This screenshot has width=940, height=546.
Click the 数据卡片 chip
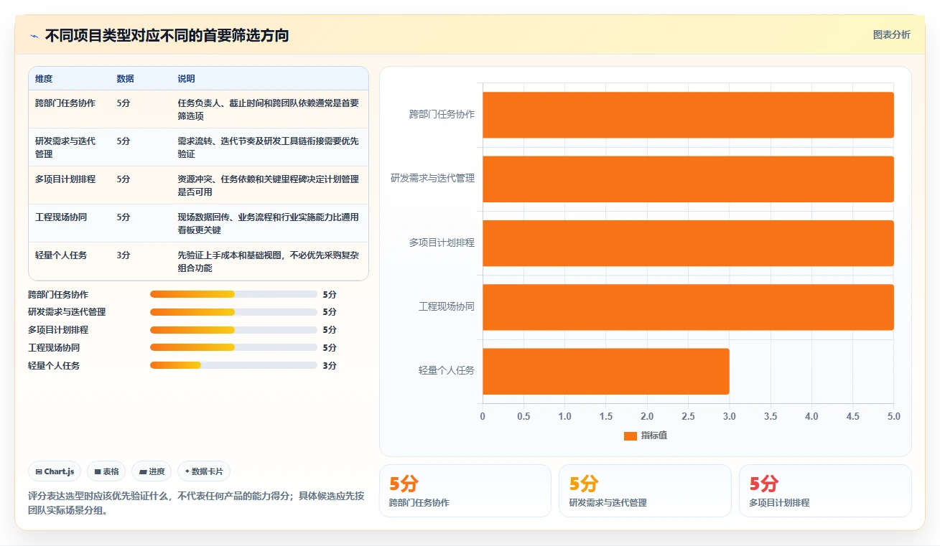(204, 471)
